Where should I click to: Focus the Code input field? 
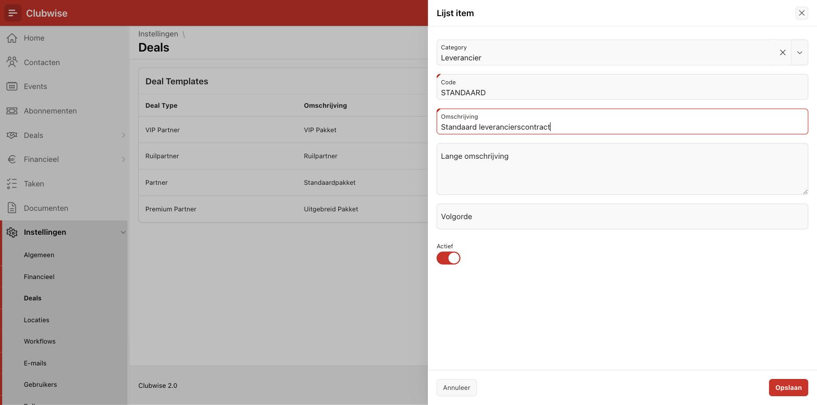(622, 87)
